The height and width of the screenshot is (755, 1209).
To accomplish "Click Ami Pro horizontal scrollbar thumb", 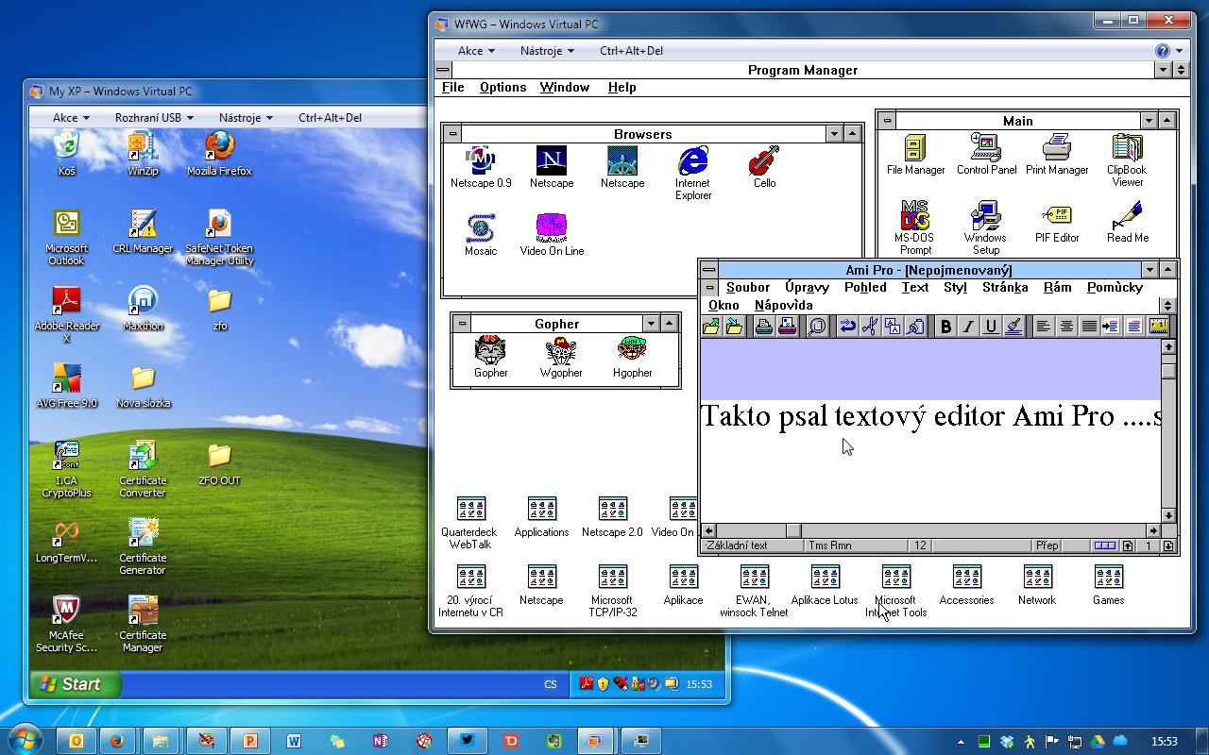I will (793, 530).
